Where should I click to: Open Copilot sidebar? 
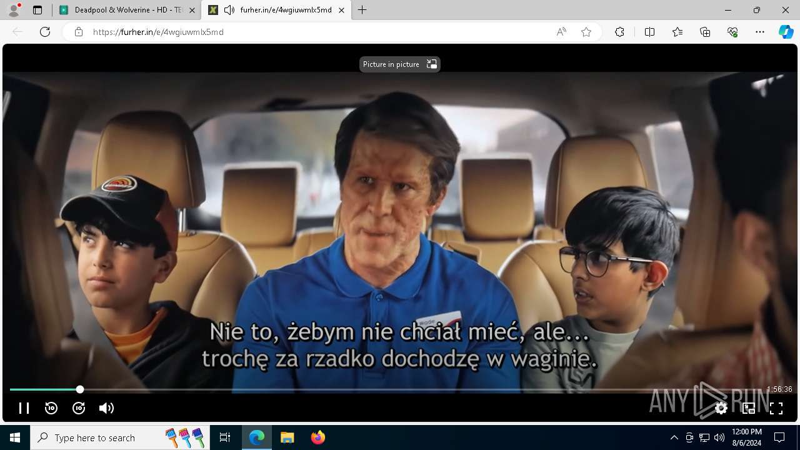tap(786, 32)
